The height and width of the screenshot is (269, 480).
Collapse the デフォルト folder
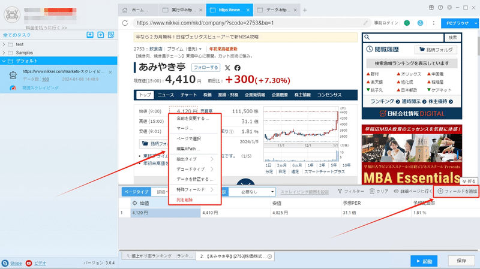[x=4, y=61]
